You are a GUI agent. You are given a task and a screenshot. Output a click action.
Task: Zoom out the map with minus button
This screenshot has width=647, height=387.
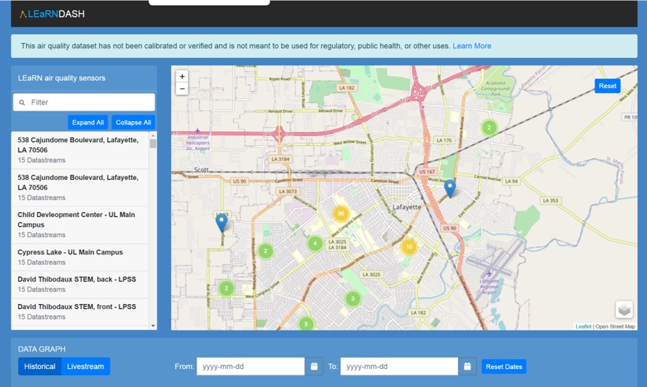182,89
